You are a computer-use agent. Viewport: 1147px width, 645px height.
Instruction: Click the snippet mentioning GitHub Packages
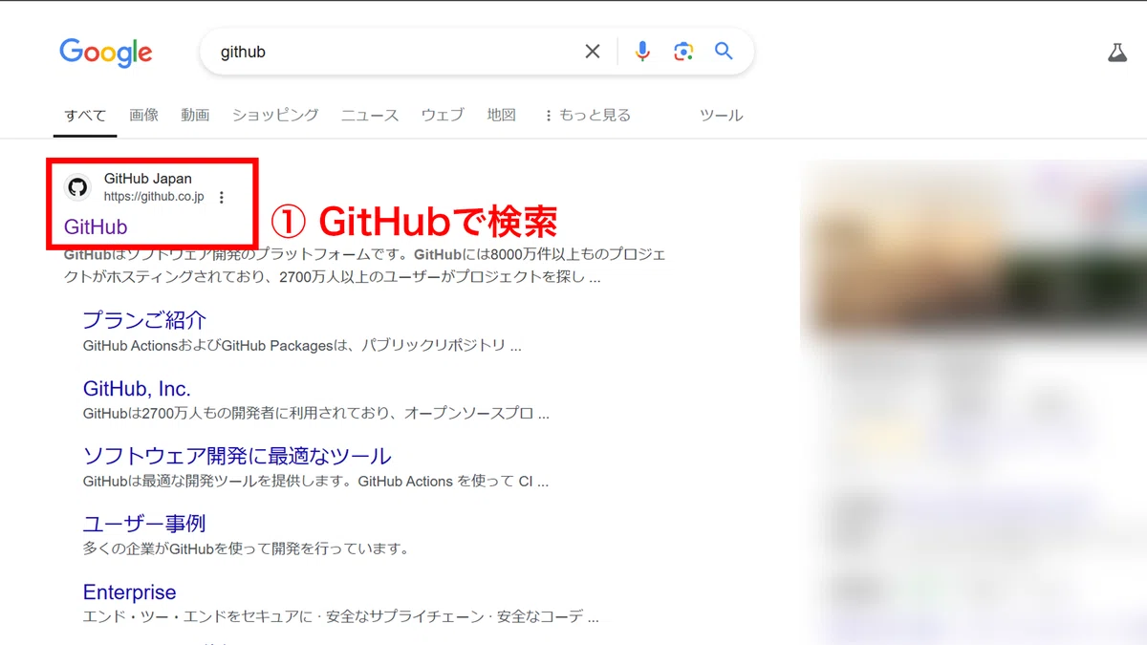click(302, 345)
